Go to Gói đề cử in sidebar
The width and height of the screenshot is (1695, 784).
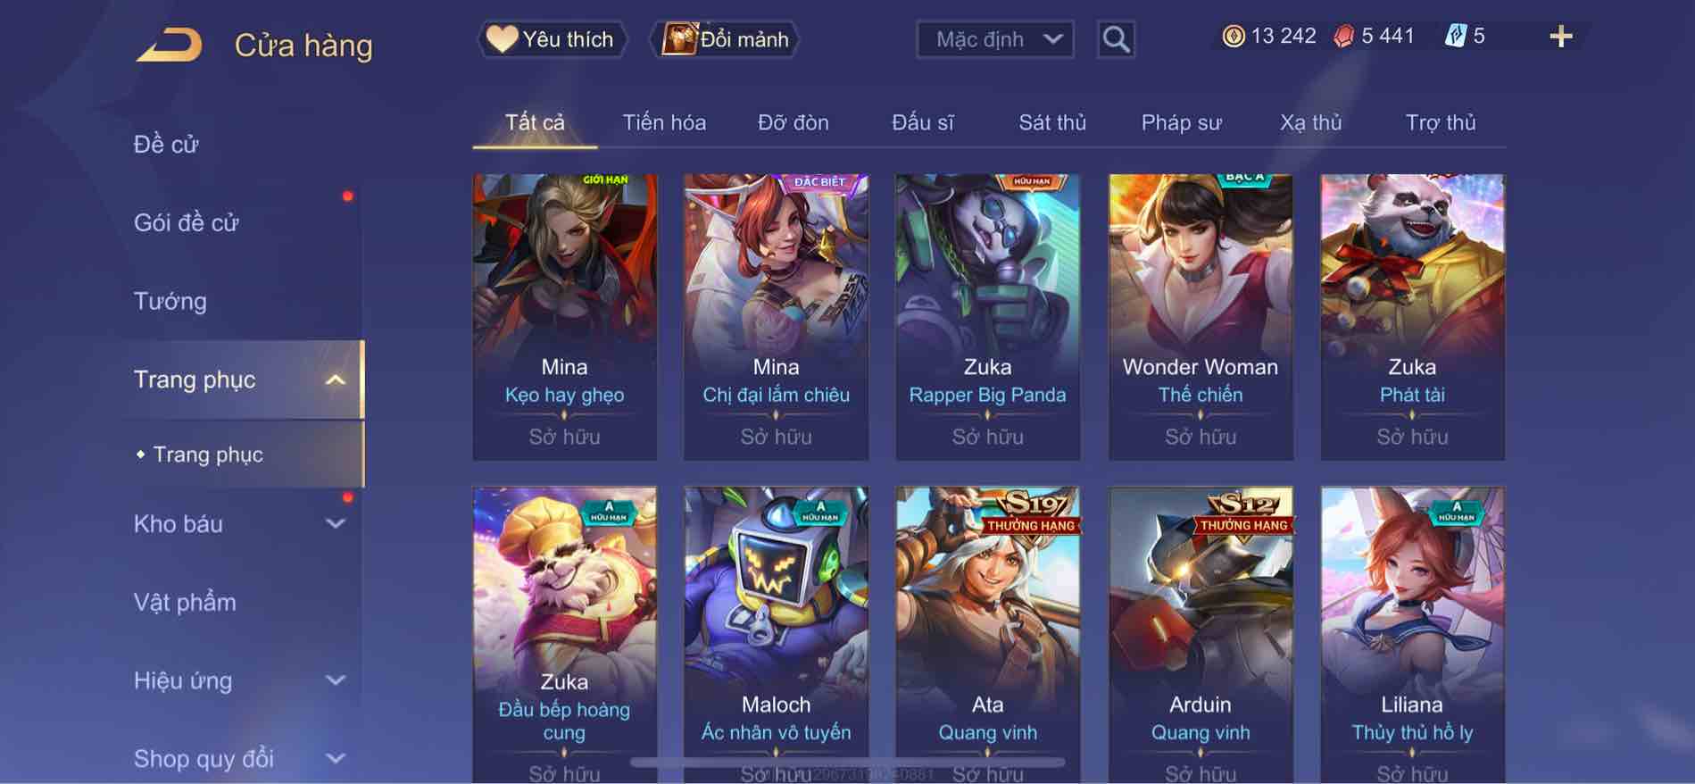pyautogui.click(x=187, y=222)
